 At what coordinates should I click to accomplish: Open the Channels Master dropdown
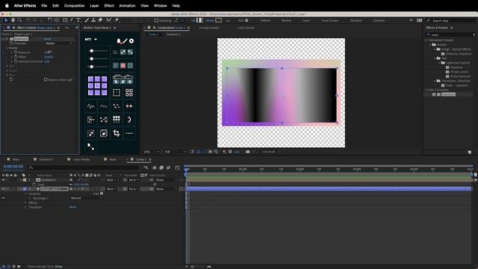tap(58, 43)
